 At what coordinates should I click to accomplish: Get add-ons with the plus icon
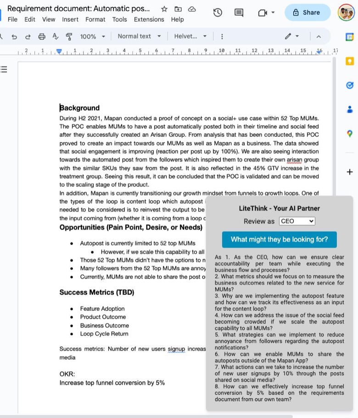tap(349, 172)
